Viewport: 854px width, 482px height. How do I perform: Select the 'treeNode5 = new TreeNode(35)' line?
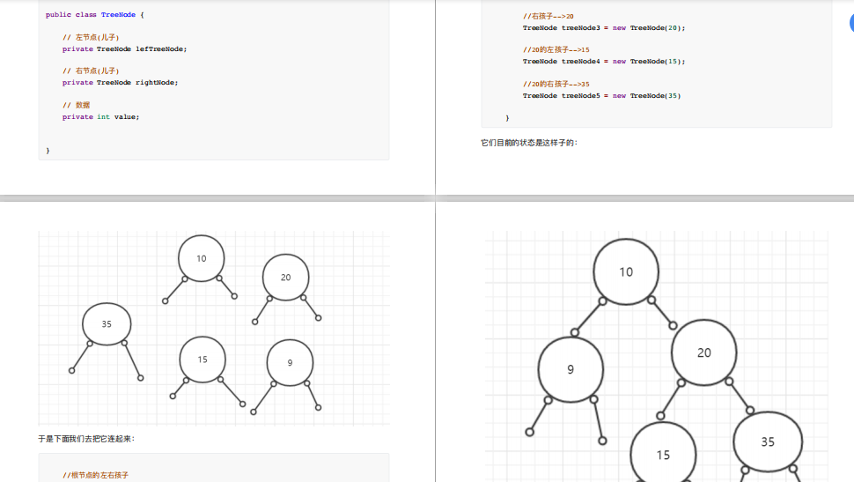coord(602,96)
